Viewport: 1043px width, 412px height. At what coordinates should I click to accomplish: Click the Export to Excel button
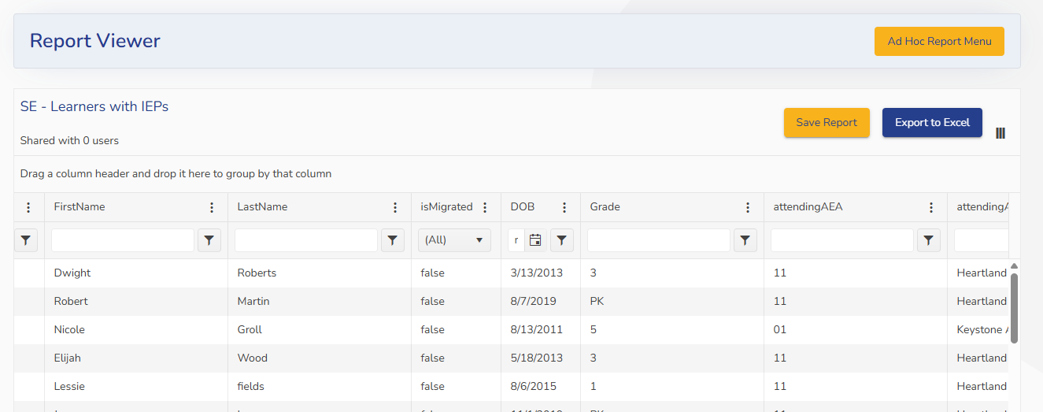coord(932,123)
